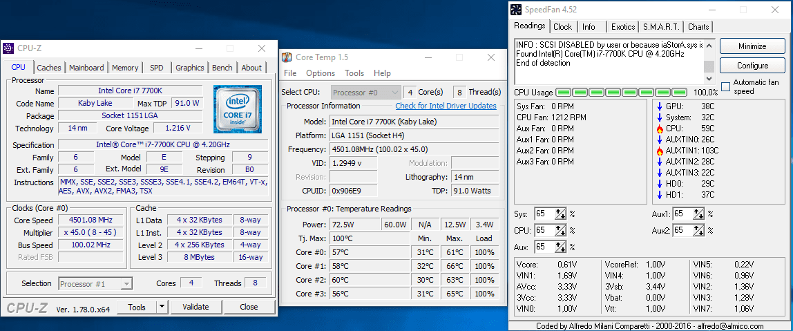Click the blue arrow icon beside System temperature
Viewport: 793px width, 331px height.
pos(660,117)
